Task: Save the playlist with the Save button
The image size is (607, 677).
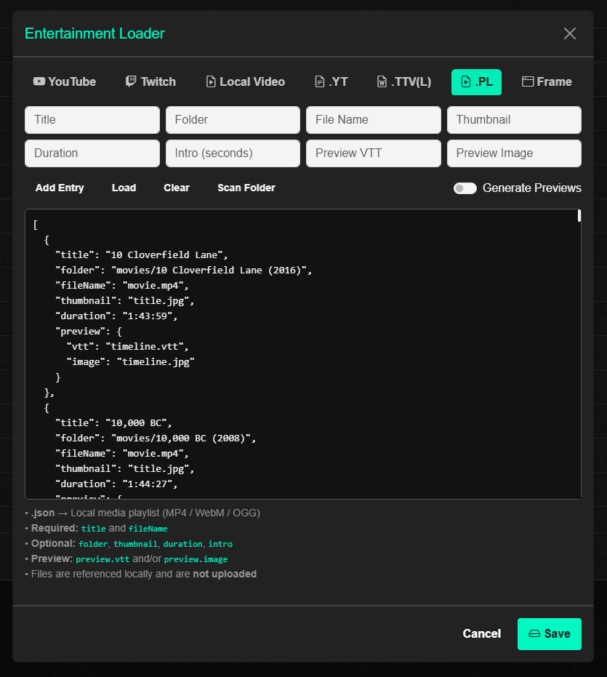Action: pyautogui.click(x=549, y=633)
